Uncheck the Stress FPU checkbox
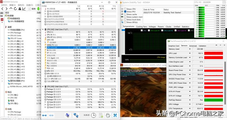This screenshot has height=120, width=227. tap(125, 12)
